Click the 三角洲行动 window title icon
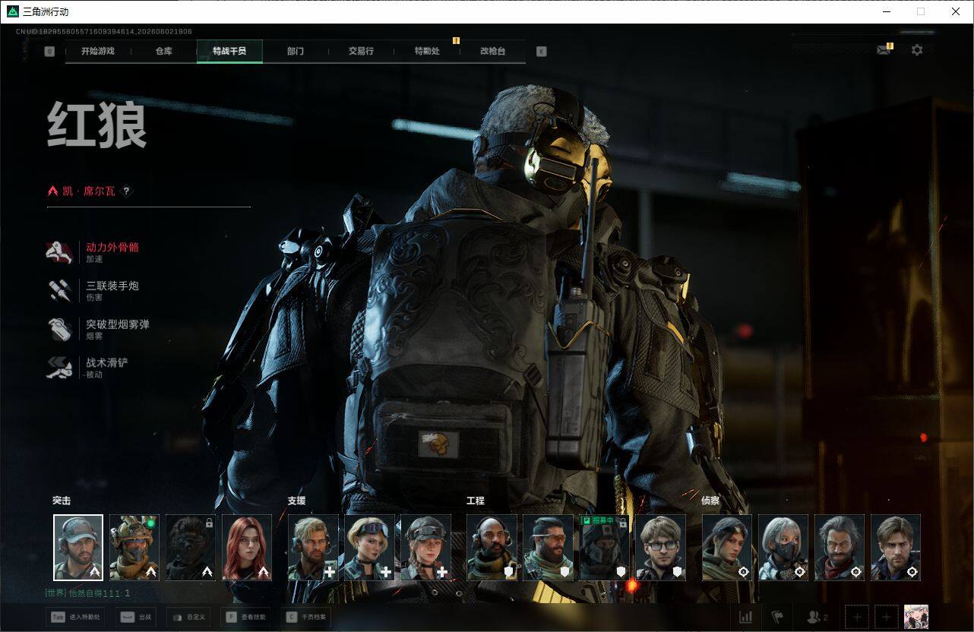The height and width of the screenshot is (632, 974). [x=13, y=11]
